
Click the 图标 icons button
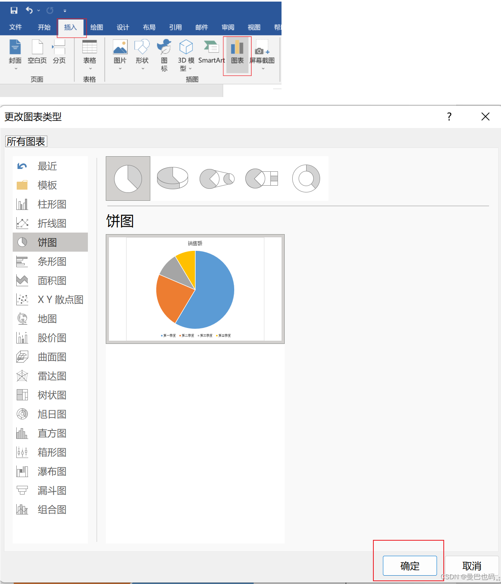(x=164, y=55)
